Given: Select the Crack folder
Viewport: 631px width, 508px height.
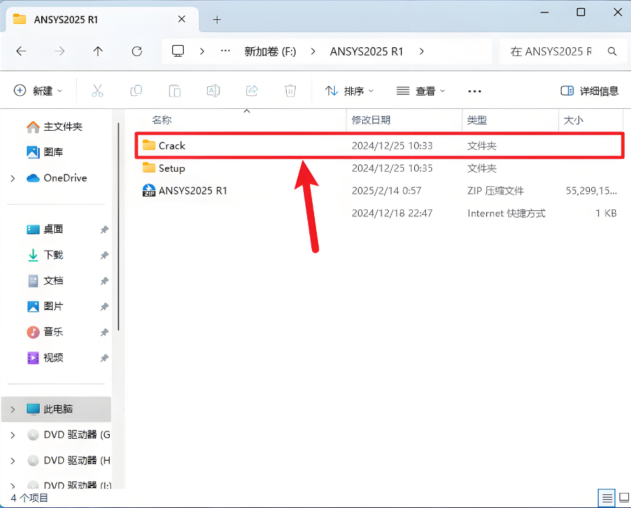Looking at the screenshot, I should (379, 145).
